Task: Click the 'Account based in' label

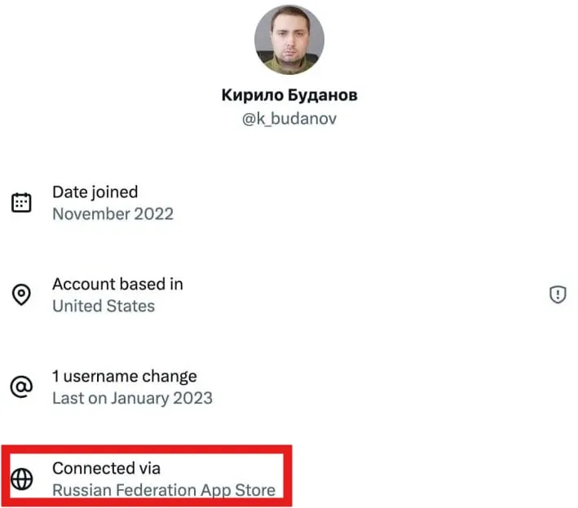Action: 117,285
